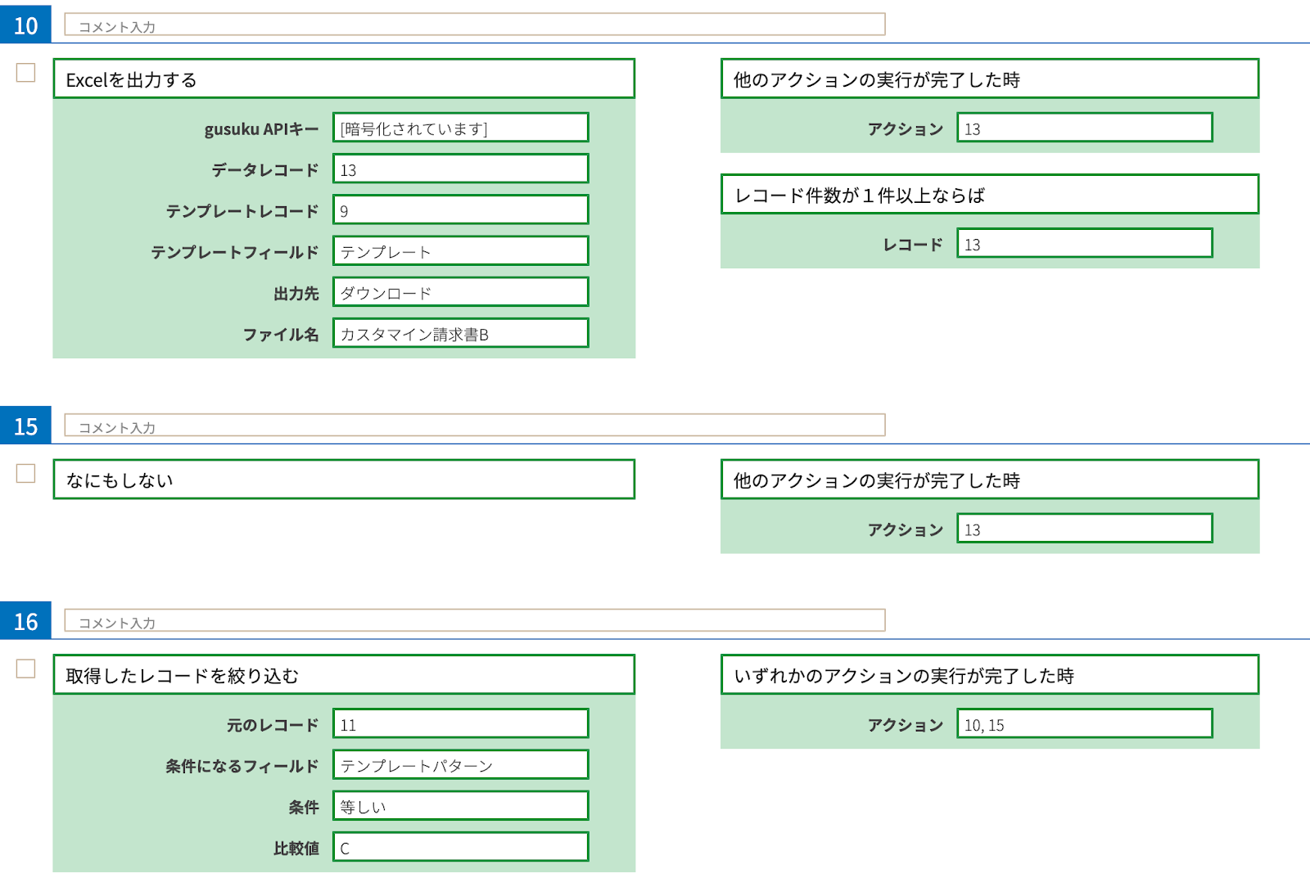Image resolution: width=1310 pixels, height=878 pixels.
Task: Click the blue action number 10 badge
Action: tap(25, 25)
